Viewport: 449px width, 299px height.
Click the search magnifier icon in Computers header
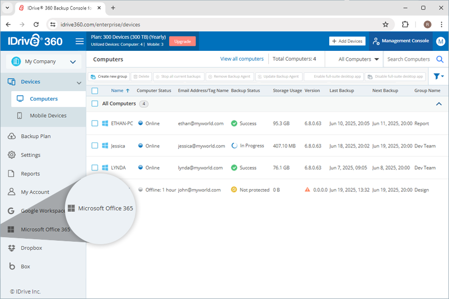(440, 59)
